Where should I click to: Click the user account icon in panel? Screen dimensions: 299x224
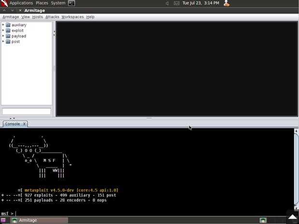[x=227, y=3]
